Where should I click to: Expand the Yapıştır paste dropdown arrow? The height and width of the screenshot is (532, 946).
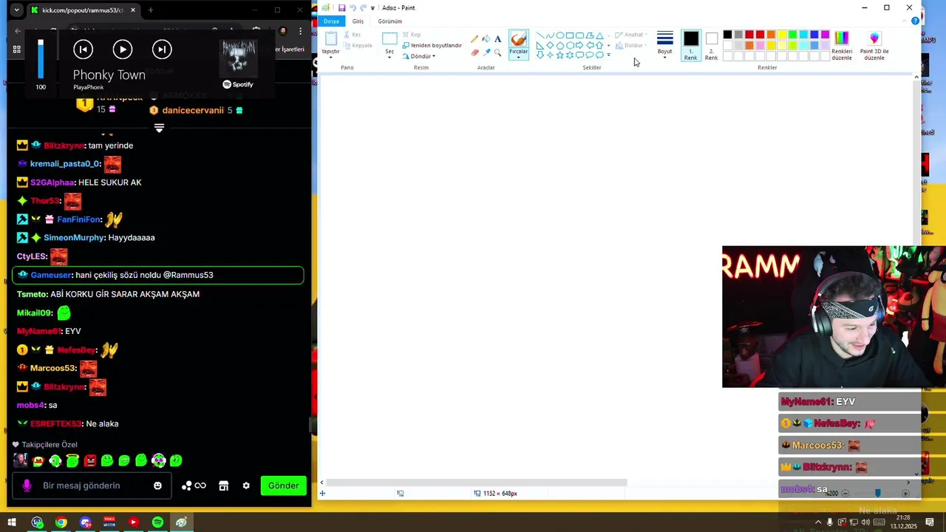pos(330,57)
